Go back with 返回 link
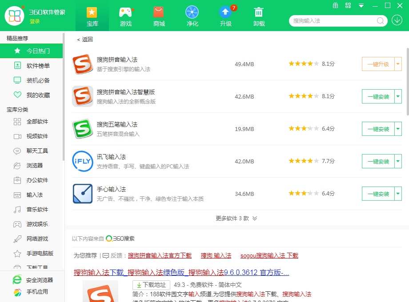This screenshot has width=409, height=302. (85, 40)
